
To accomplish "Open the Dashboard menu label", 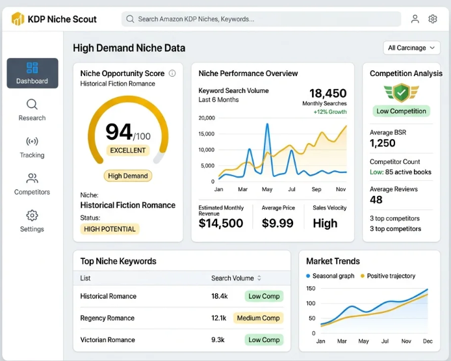I will tap(32, 81).
